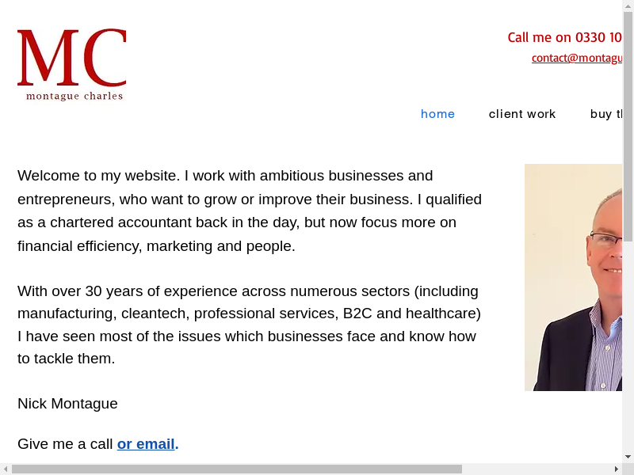Click the vertical scrollbar up arrow
The width and height of the screenshot is (634, 475).
(628, 6)
